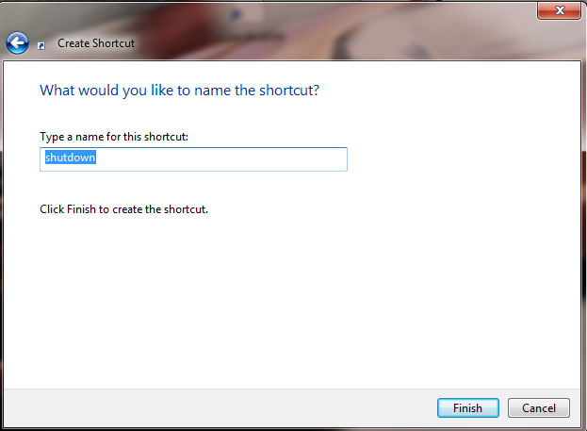
Task: Click the 'Type a name for this shortcut:' label
Action: [x=114, y=137]
